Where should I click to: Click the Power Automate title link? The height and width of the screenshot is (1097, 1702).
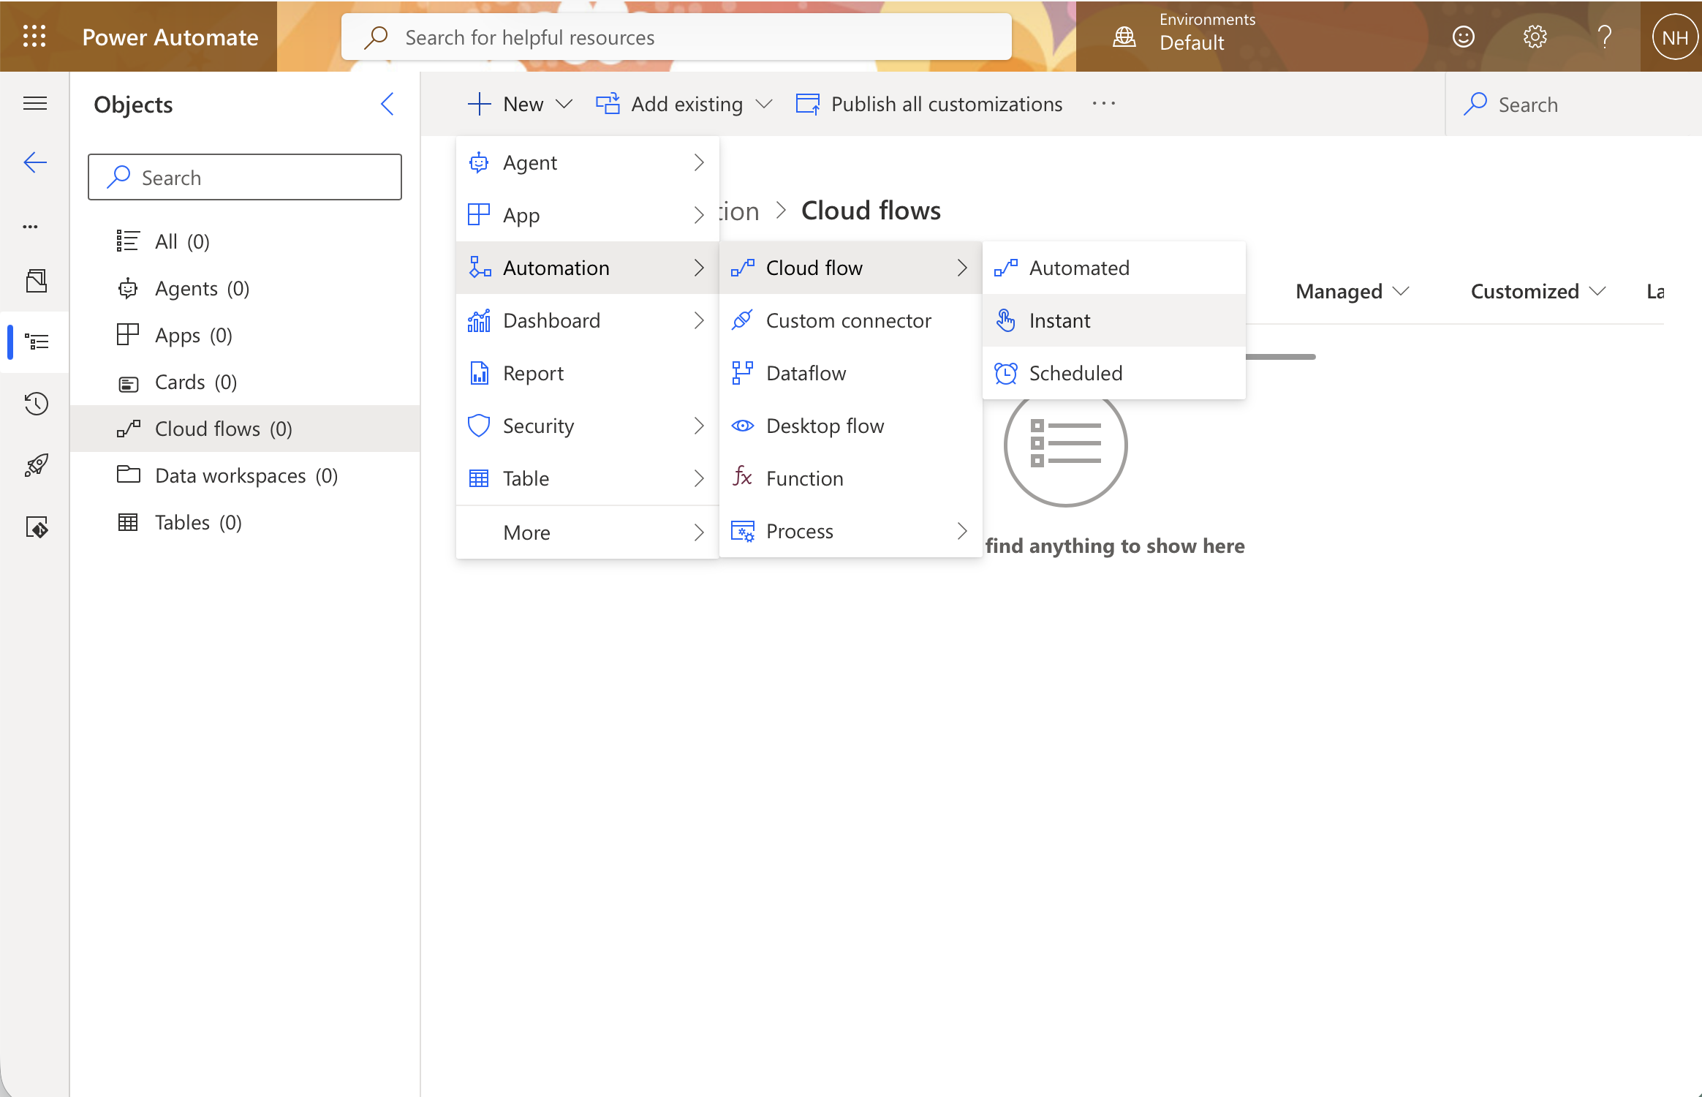170,37
